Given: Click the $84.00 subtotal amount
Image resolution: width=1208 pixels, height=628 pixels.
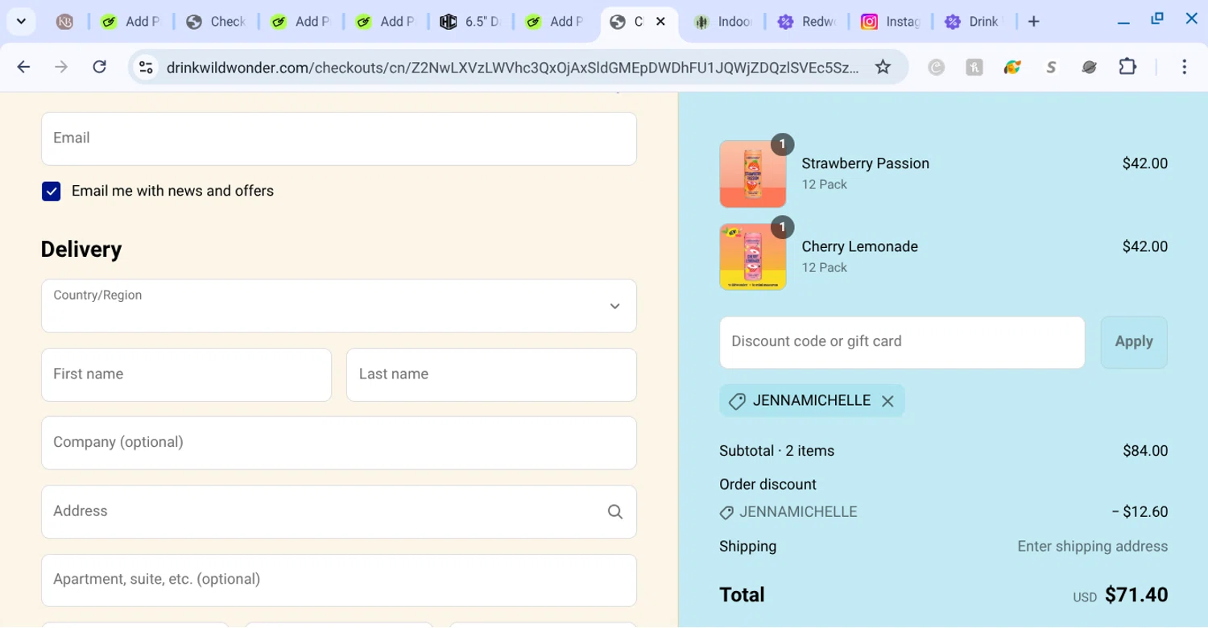Looking at the screenshot, I should (x=1145, y=451).
